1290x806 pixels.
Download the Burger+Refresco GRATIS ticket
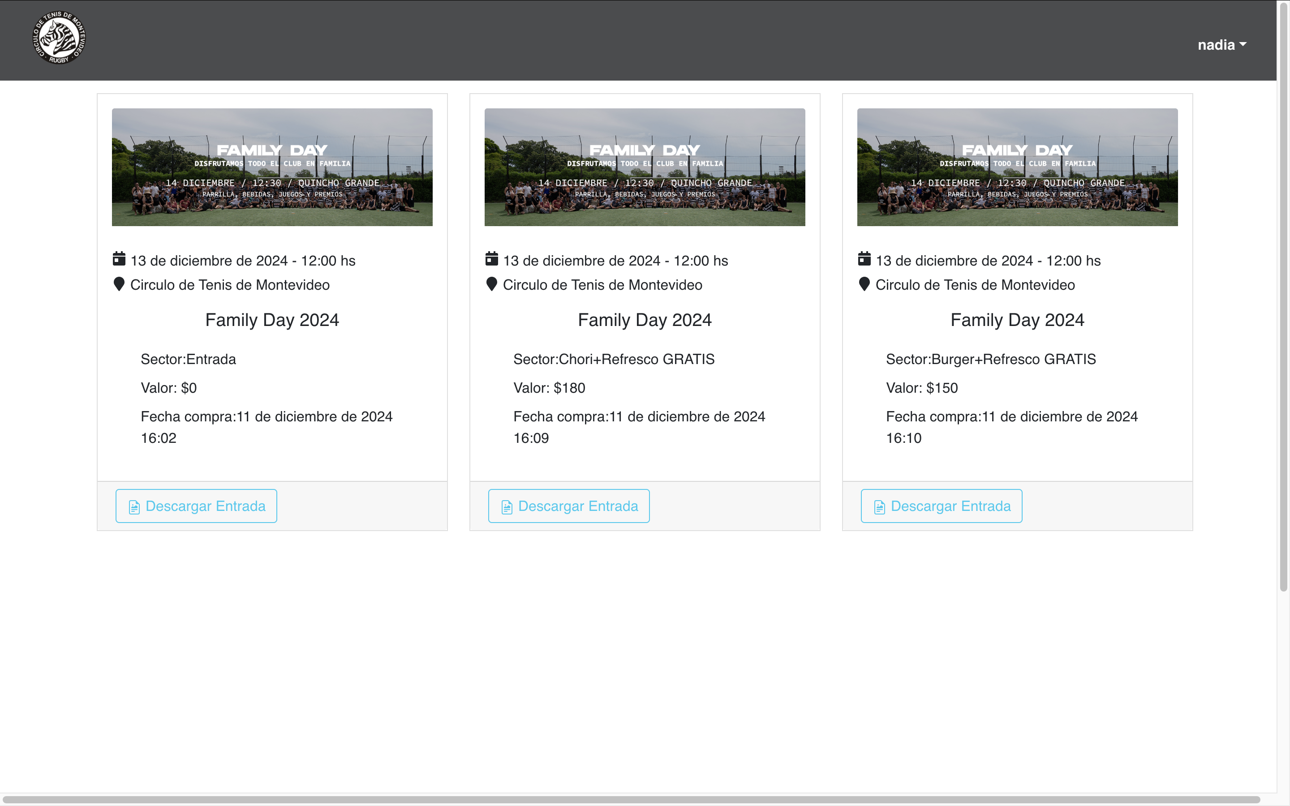[x=942, y=506]
